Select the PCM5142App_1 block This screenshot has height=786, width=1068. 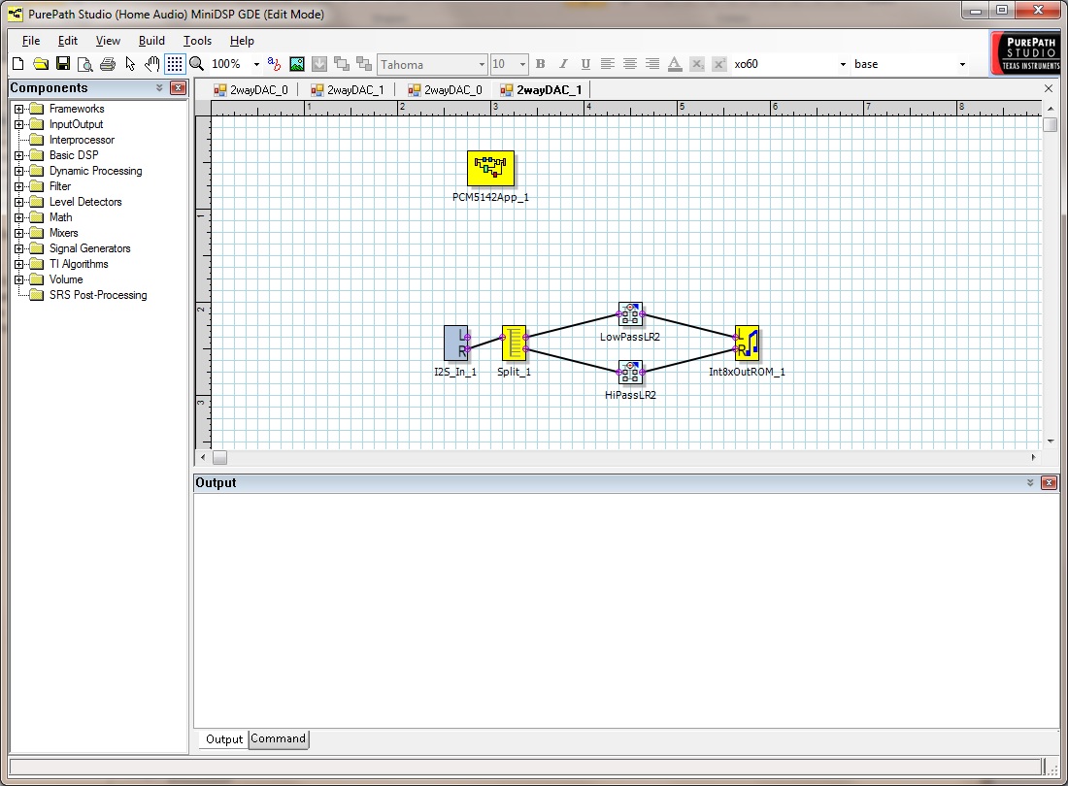click(490, 168)
